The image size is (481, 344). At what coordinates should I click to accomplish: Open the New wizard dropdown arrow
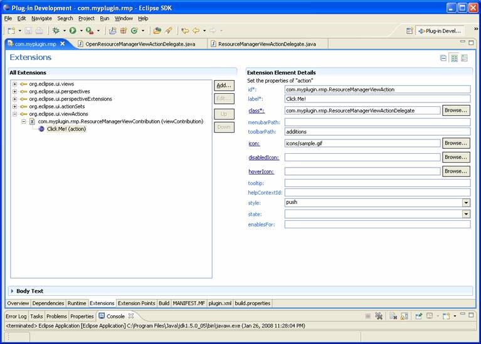pyautogui.click(x=19, y=31)
